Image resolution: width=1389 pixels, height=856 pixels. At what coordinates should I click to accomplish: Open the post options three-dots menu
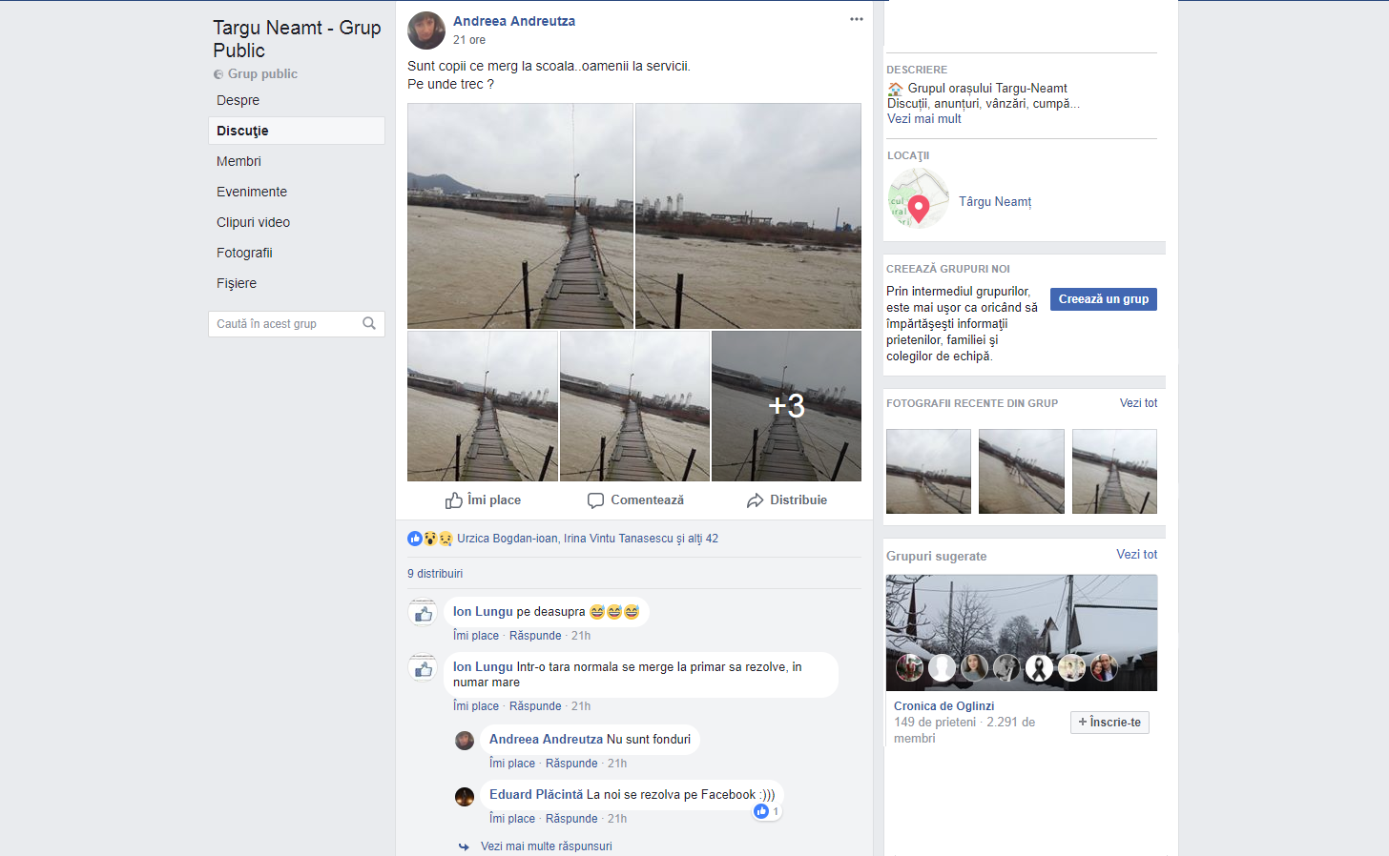(856, 20)
